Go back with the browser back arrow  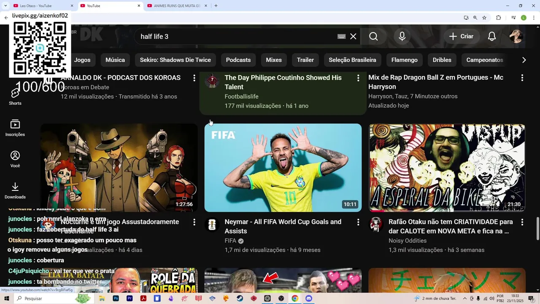pos(6,18)
